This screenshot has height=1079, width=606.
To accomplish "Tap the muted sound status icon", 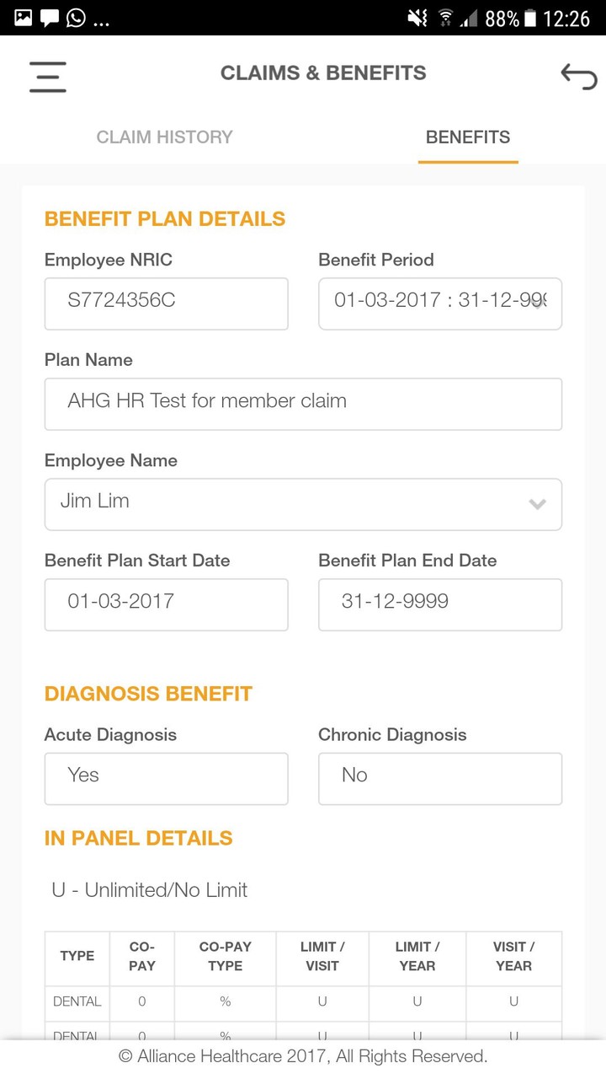I will click(x=417, y=18).
